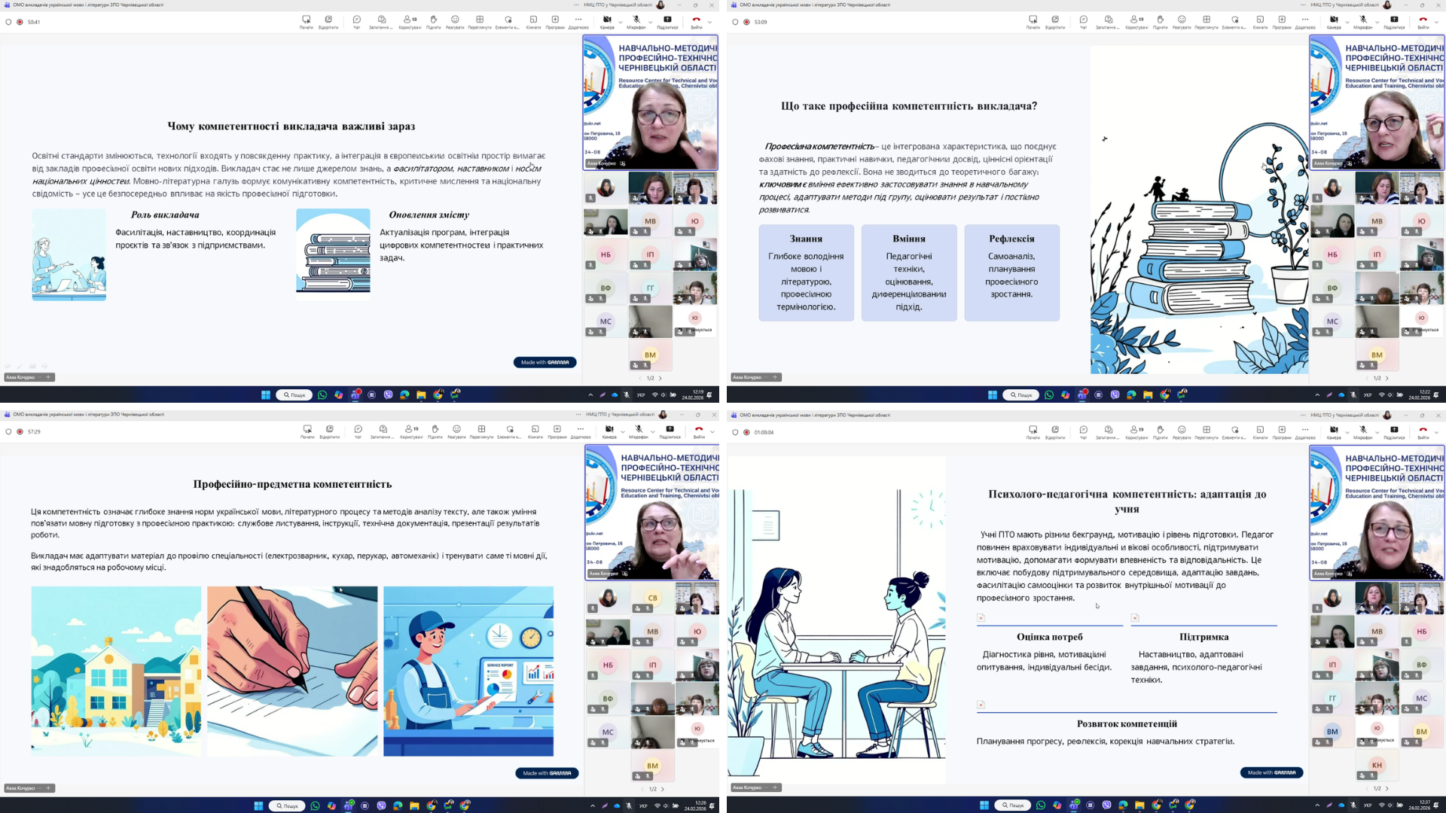1446x813 pixels.
Task: Open Запитання Q&A icon in the 01:08:04 meeting
Action: [x=1107, y=431]
